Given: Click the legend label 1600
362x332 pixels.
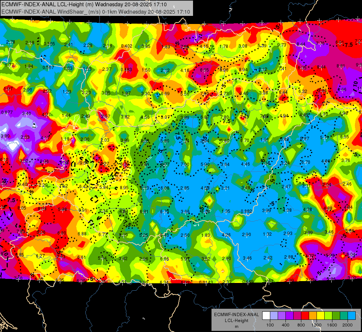Looking at the screenshot, I should tap(332, 325).
